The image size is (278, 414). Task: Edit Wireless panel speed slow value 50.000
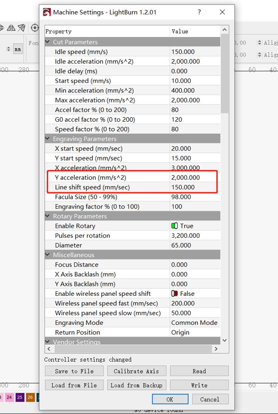point(195,313)
